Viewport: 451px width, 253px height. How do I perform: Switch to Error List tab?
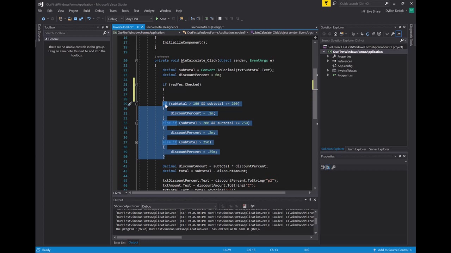pos(119,243)
